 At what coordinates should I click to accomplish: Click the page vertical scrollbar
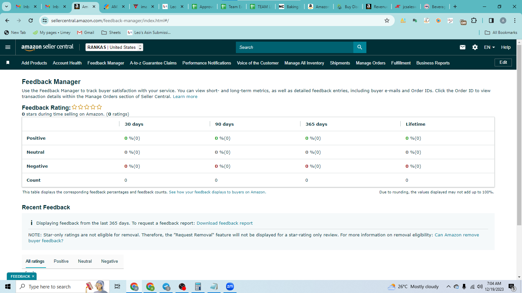click(x=519, y=135)
